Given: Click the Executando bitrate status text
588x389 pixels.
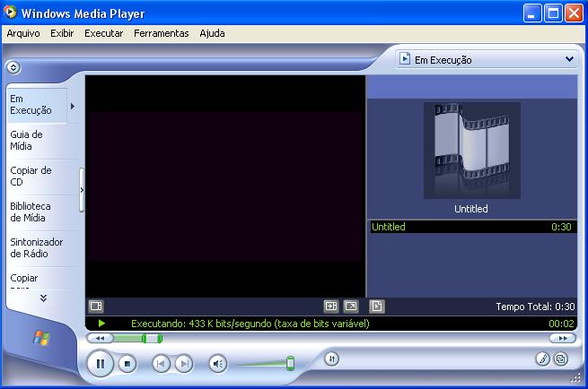Looking at the screenshot, I should [250, 324].
